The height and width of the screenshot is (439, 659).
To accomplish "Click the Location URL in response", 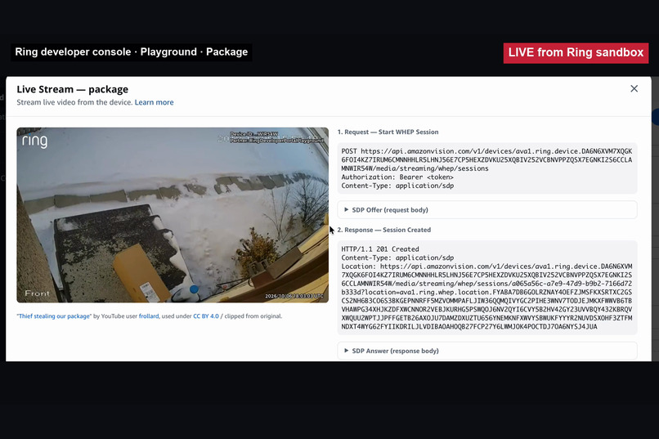I will (486, 296).
